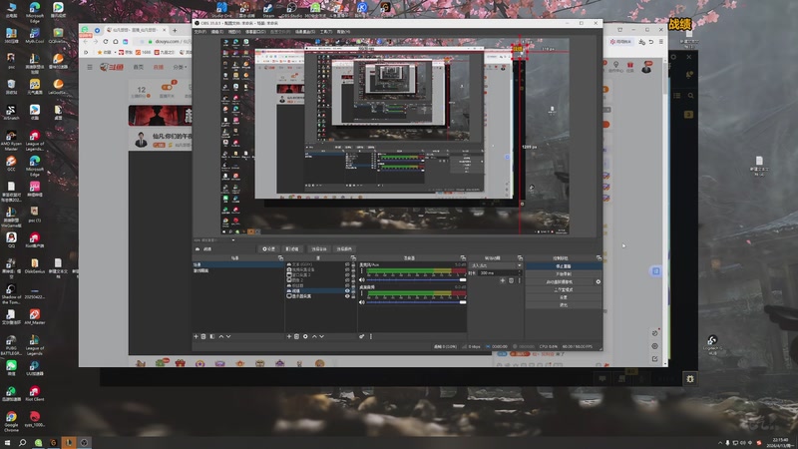798x449 pixels.
Task: Open AMD Ryzen Master desktop icon
Action: tap(11, 140)
